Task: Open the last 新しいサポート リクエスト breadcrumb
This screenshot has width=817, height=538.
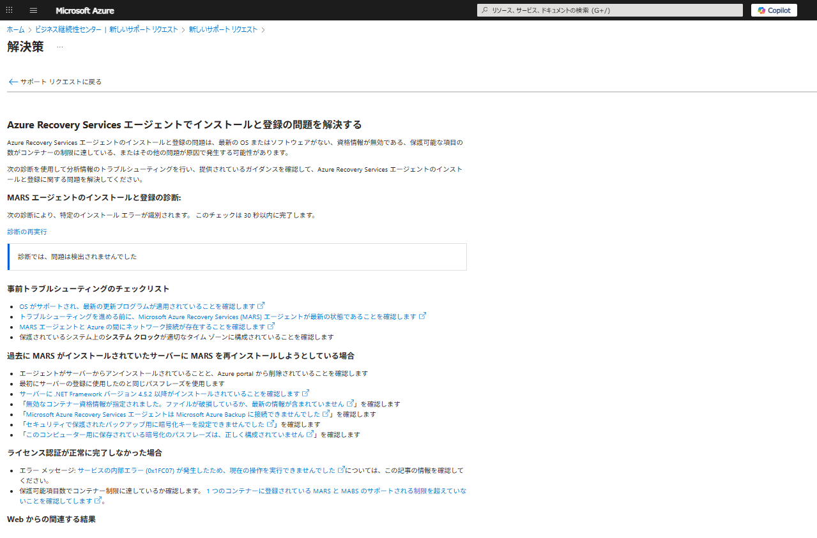Action: [223, 29]
